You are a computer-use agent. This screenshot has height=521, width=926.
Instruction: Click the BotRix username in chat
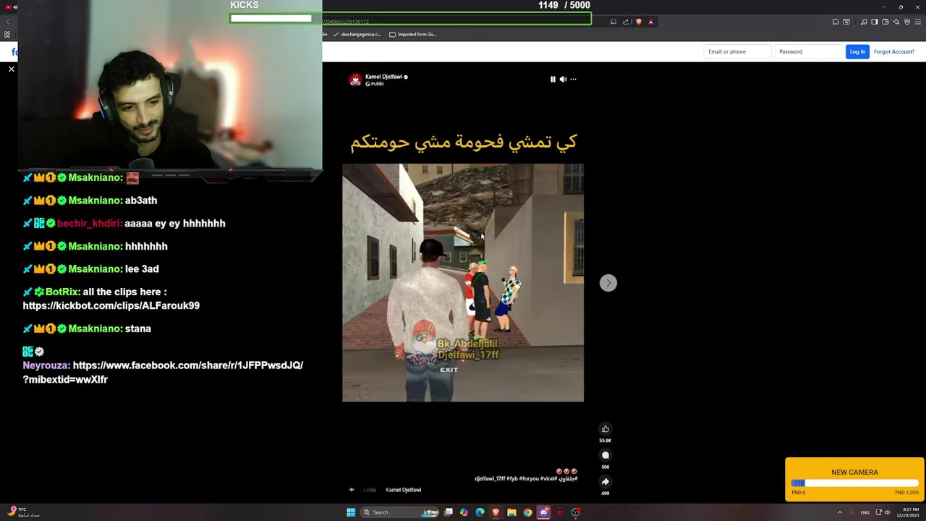coord(63,292)
